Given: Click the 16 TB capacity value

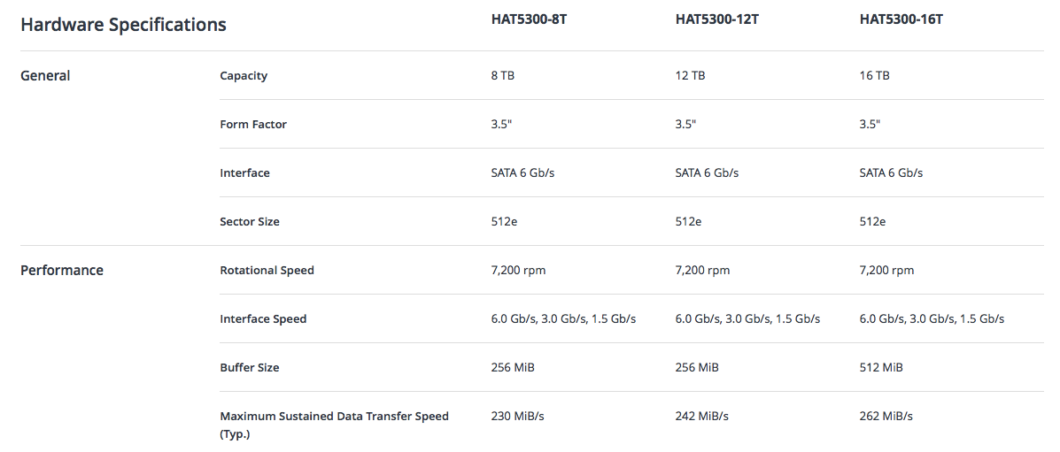Looking at the screenshot, I should tap(874, 76).
